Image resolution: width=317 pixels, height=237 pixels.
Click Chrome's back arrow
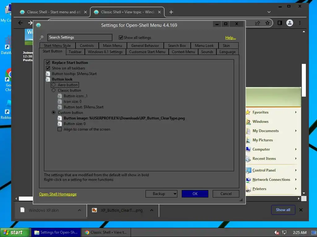coord(20,23)
